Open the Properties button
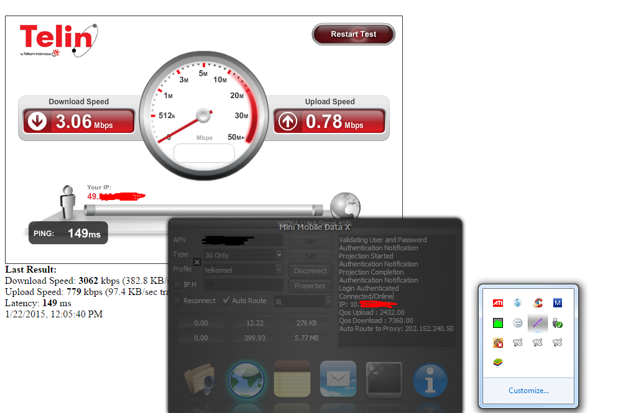Viewport: 636px width, 413px height. click(x=310, y=286)
